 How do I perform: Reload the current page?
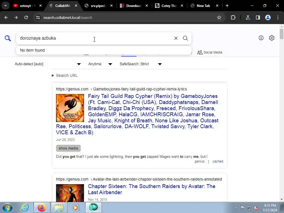click(x=26, y=17)
